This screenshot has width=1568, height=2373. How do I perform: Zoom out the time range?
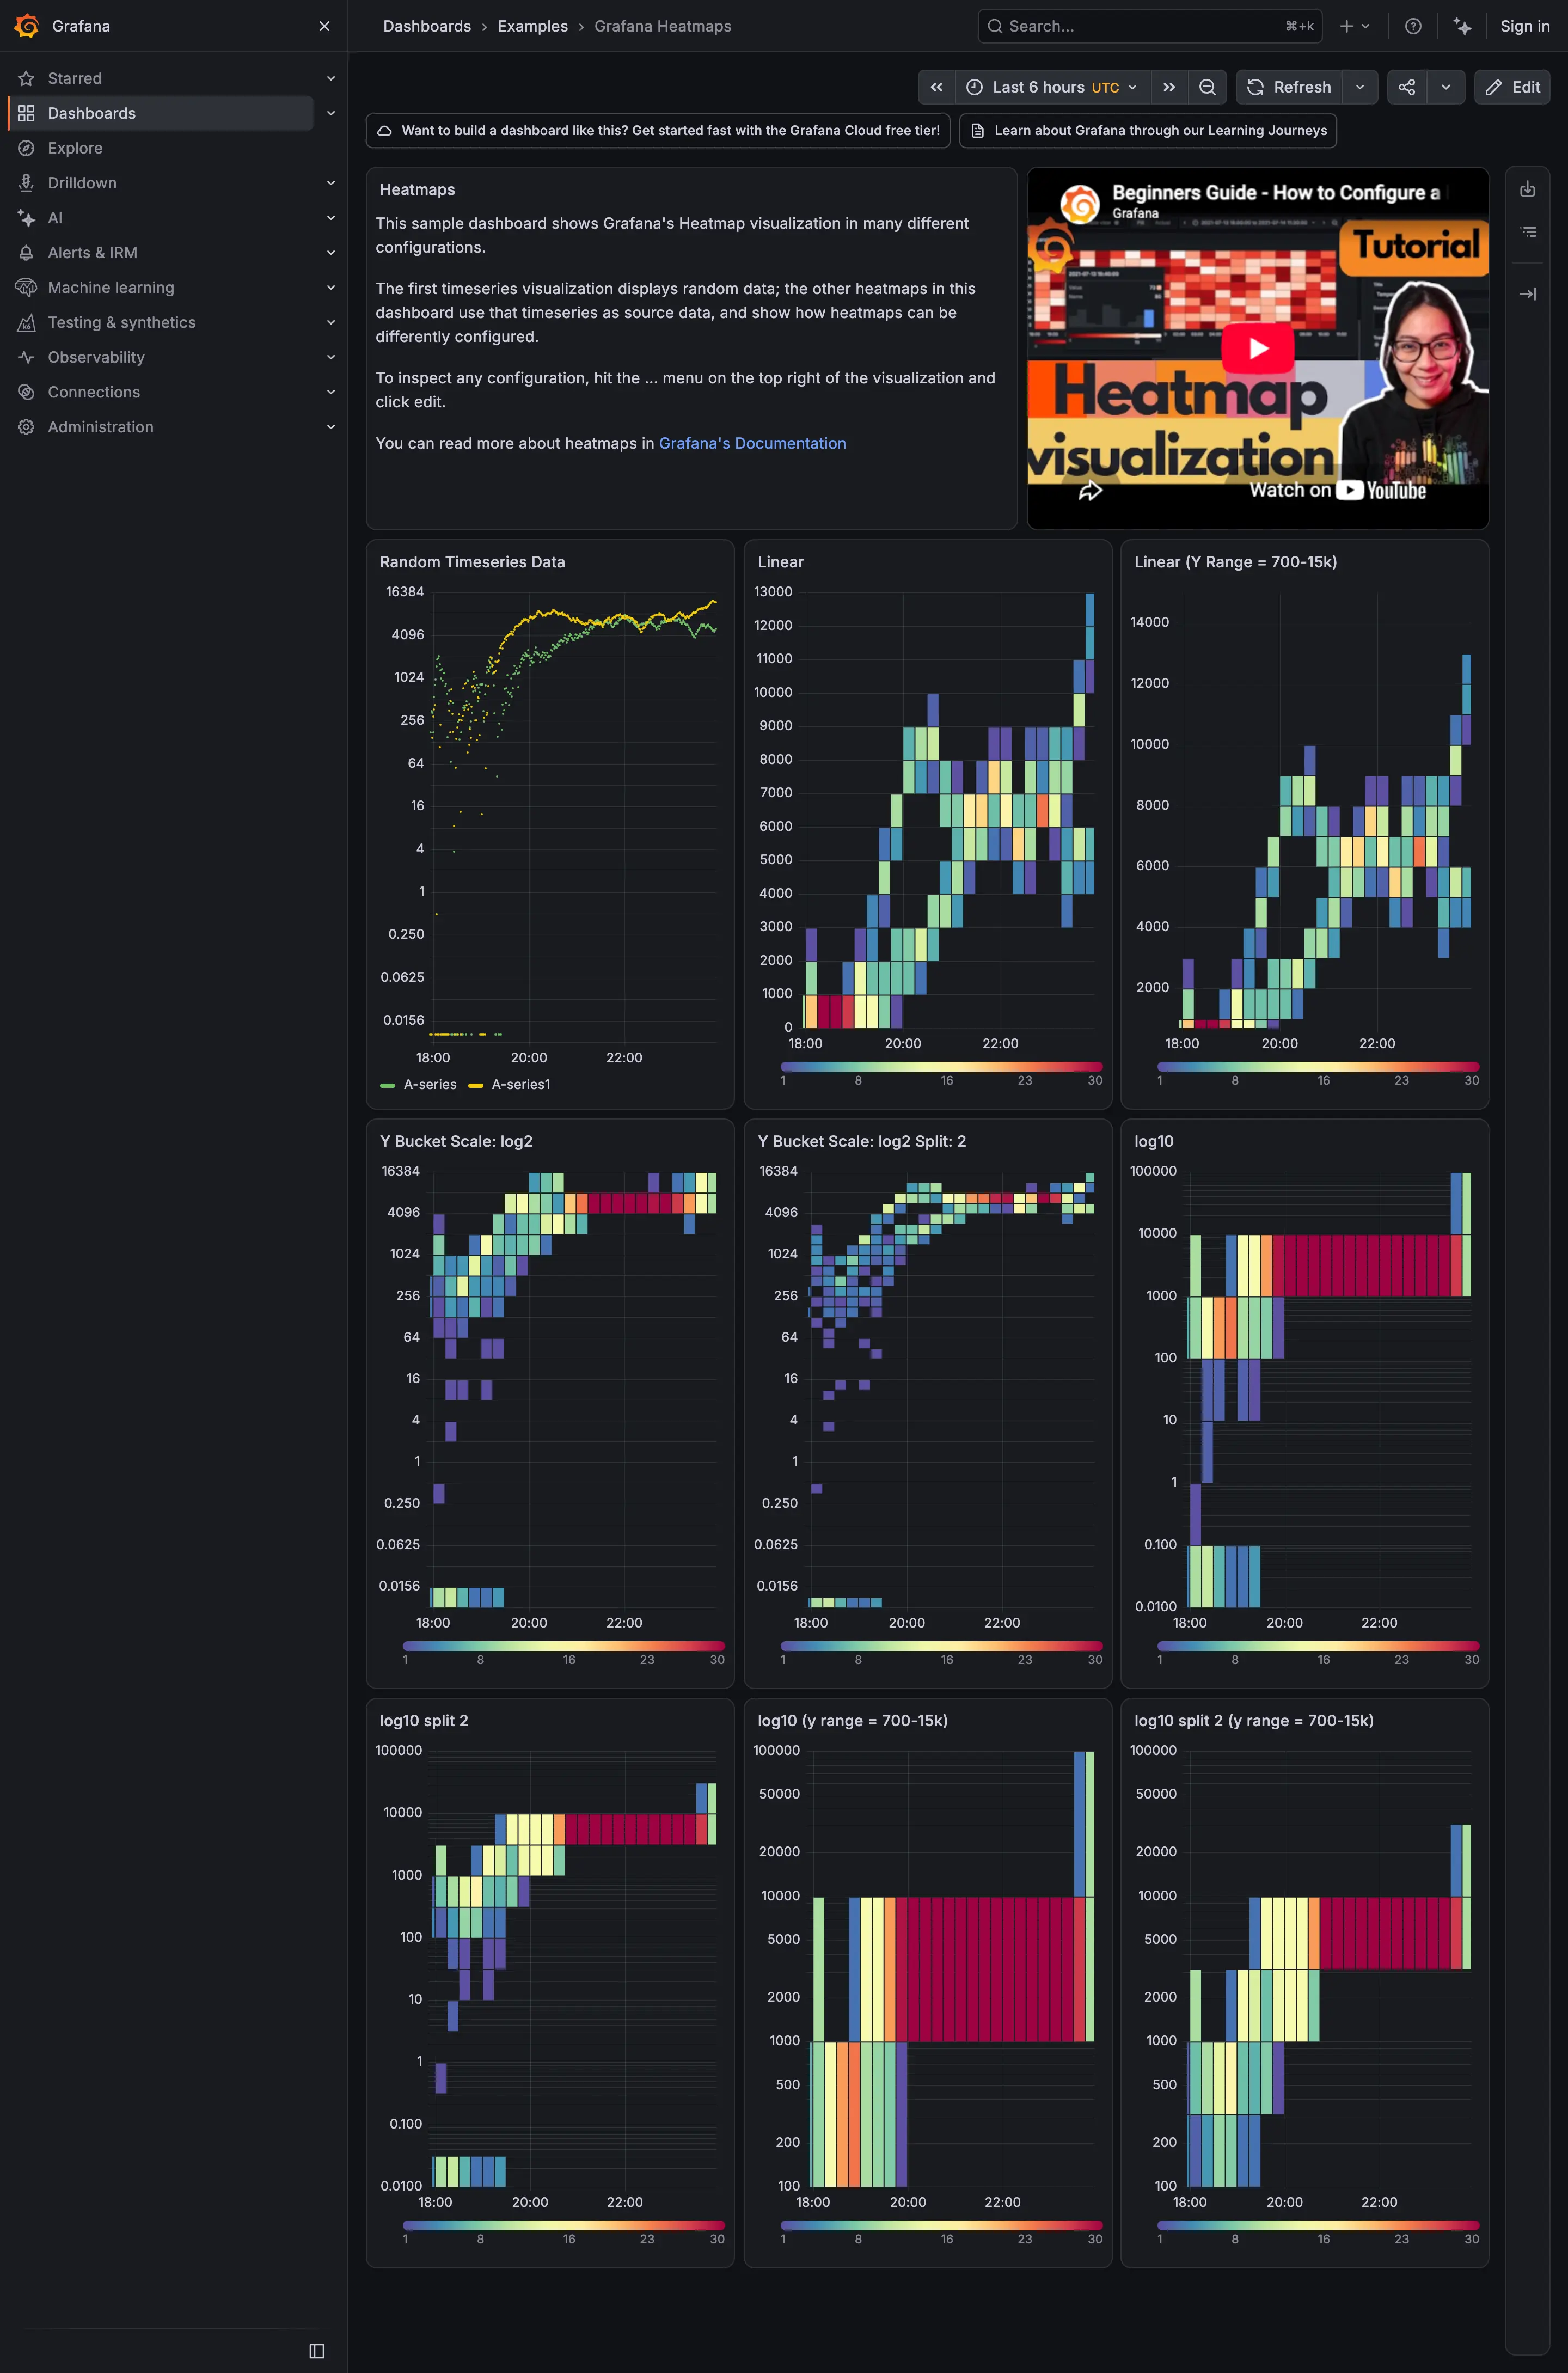[x=1207, y=87]
